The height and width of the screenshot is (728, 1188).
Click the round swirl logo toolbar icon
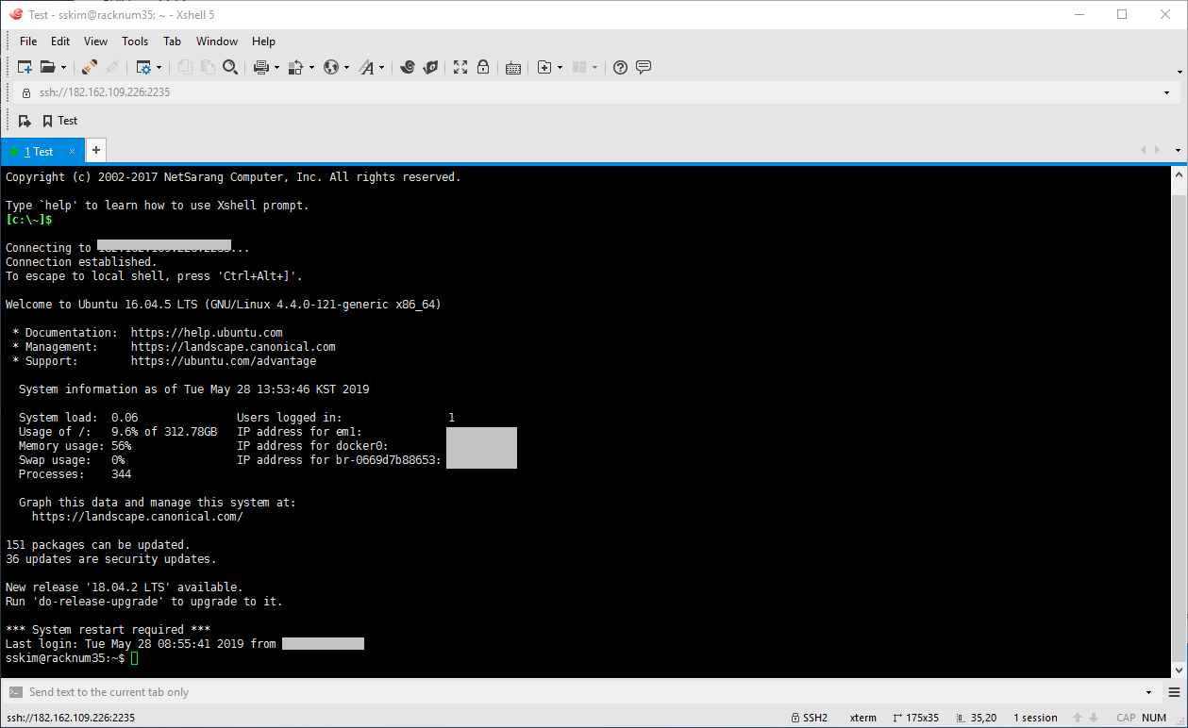pyautogui.click(x=408, y=67)
